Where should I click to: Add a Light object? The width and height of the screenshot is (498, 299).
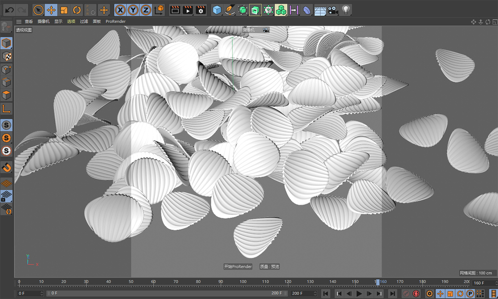click(x=346, y=9)
